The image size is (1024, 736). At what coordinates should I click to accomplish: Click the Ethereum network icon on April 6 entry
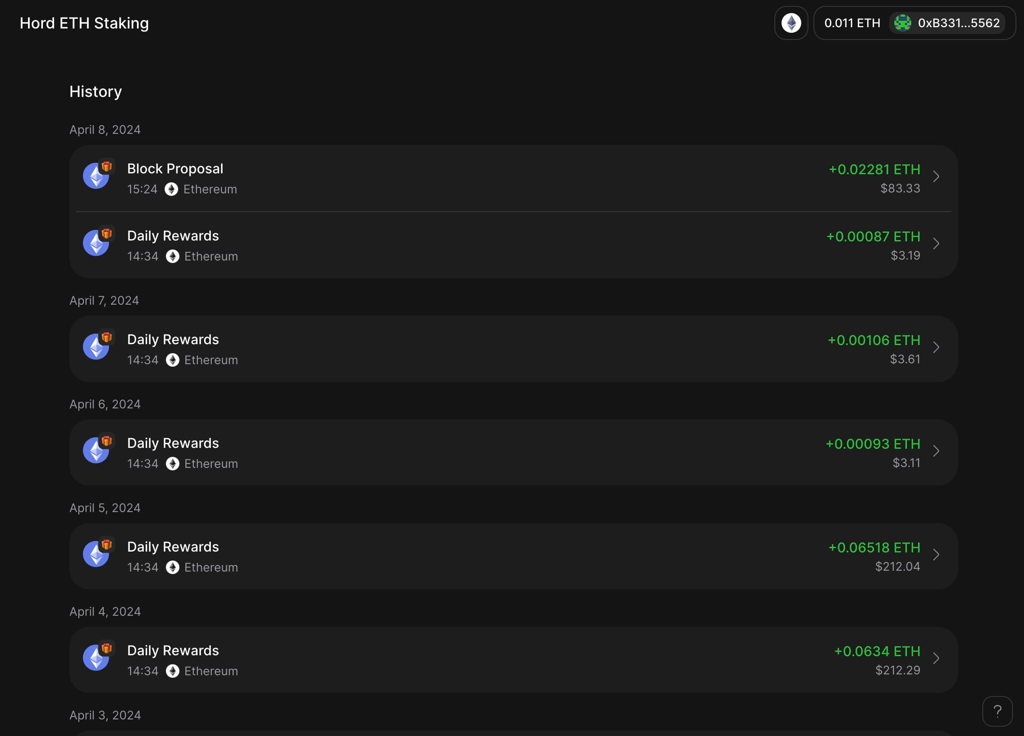pyautogui.click(x=173, y=464)
